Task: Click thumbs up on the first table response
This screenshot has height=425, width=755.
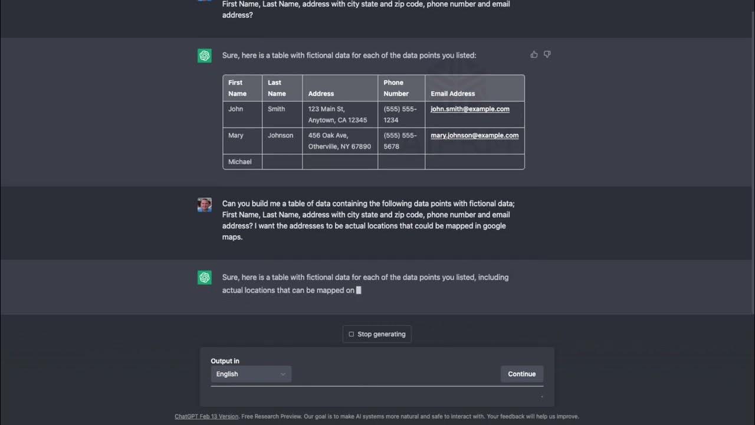Action: [x=534, y=54]
